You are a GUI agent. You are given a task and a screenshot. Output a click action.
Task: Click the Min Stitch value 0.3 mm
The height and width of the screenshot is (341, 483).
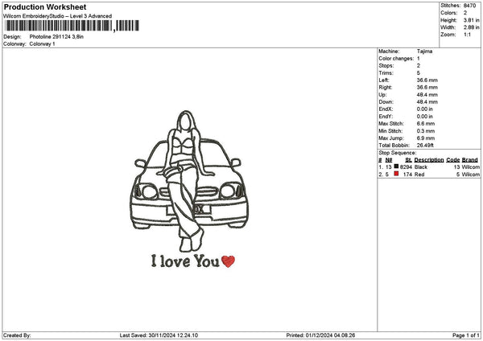click(426, 131)
